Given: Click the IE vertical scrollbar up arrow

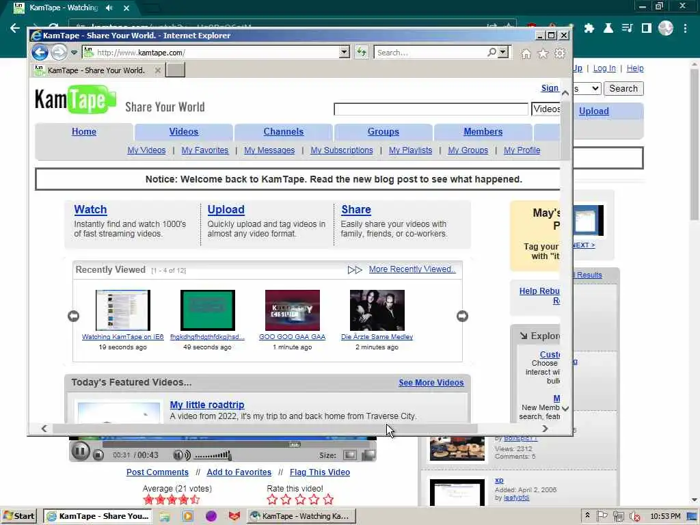Looking at the screenshot, I should (x=565, y=93).
